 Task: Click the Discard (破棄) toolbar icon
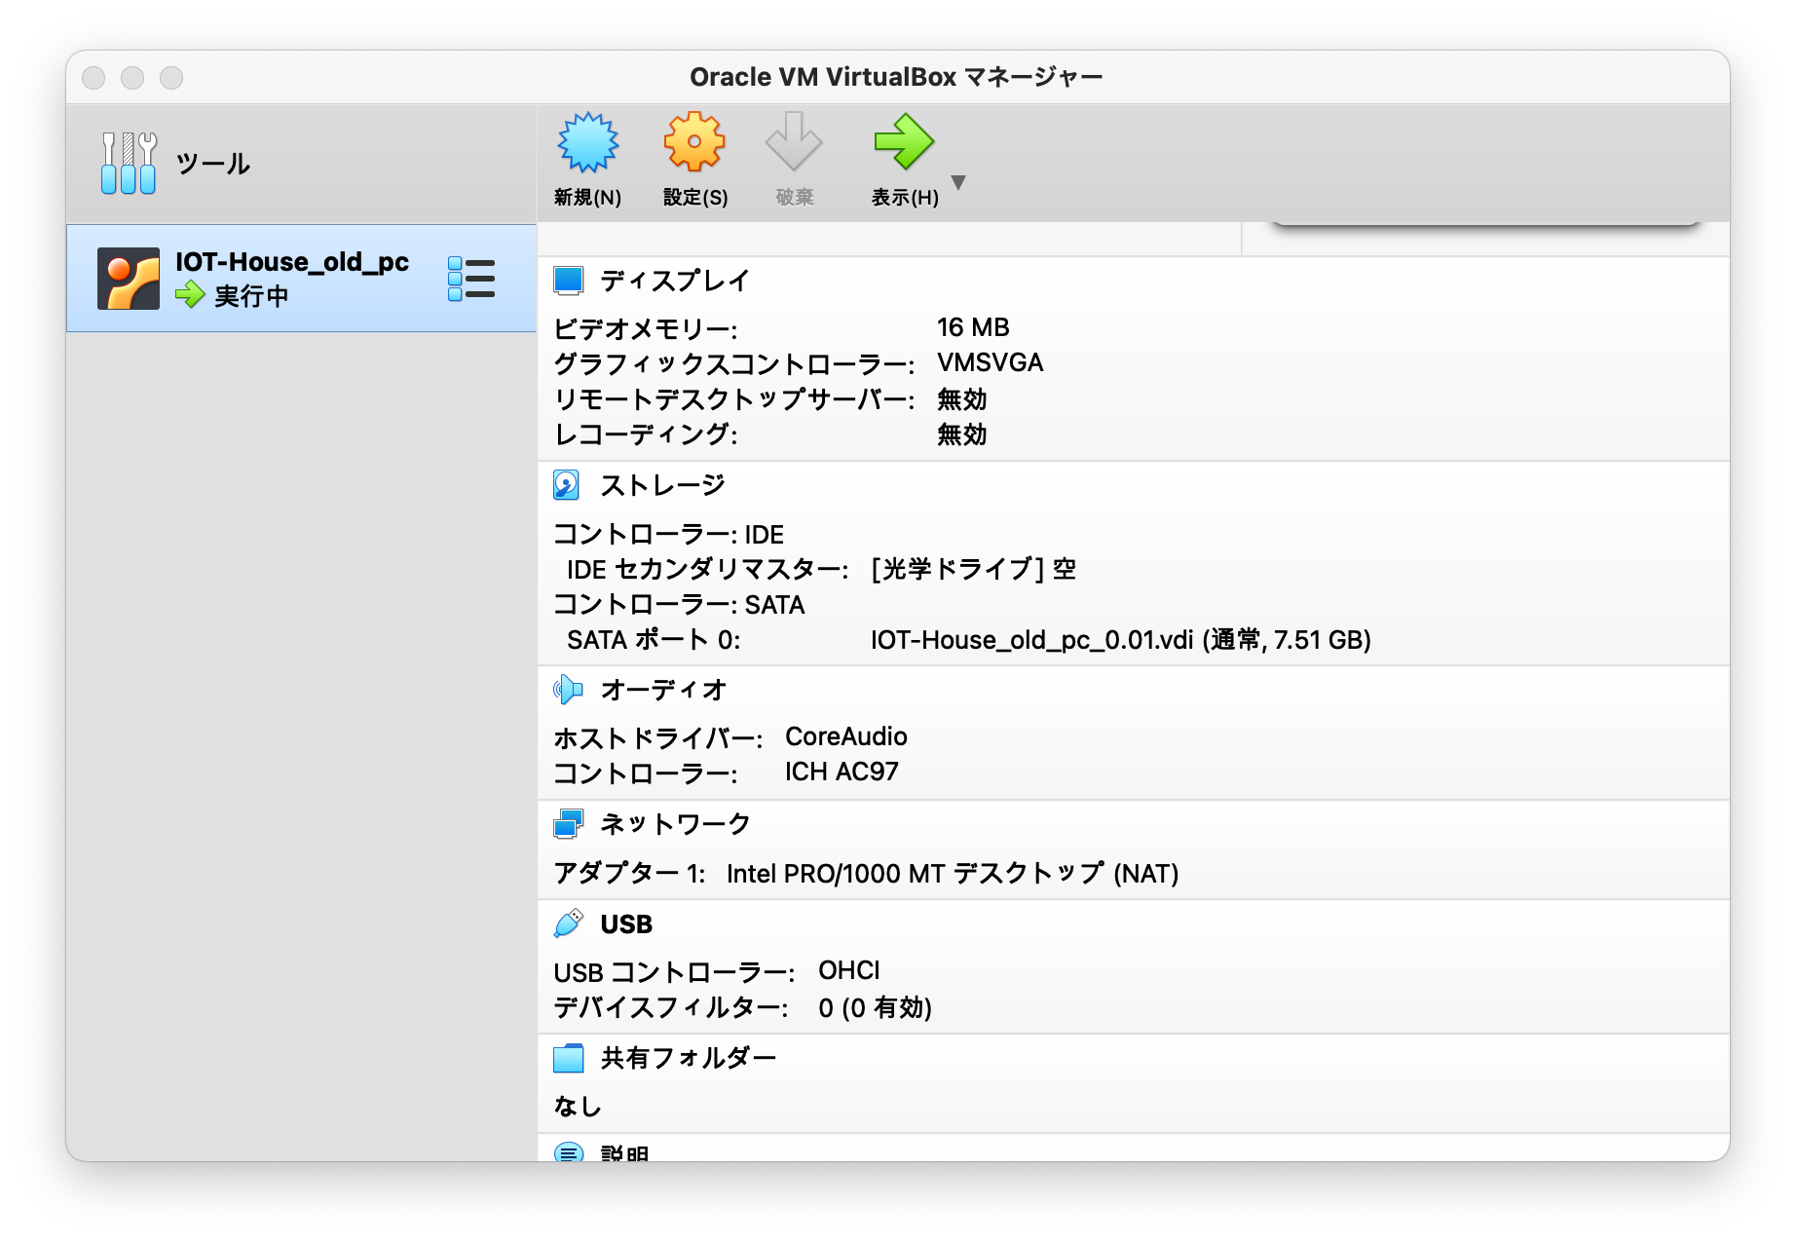tap(794, 142)
